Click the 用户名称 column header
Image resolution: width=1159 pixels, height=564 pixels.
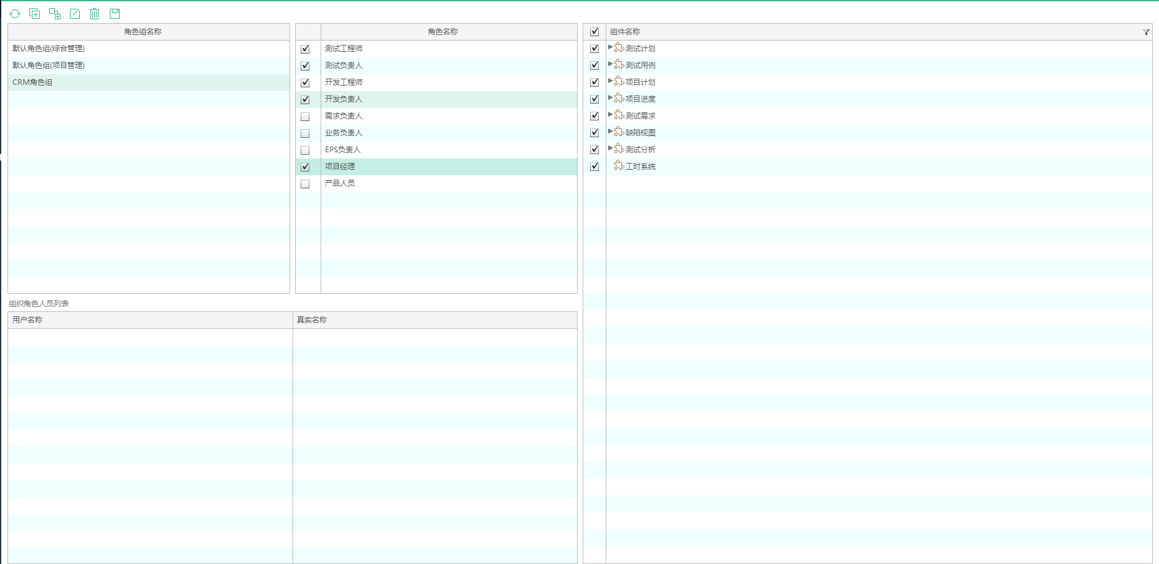[27, 320]
